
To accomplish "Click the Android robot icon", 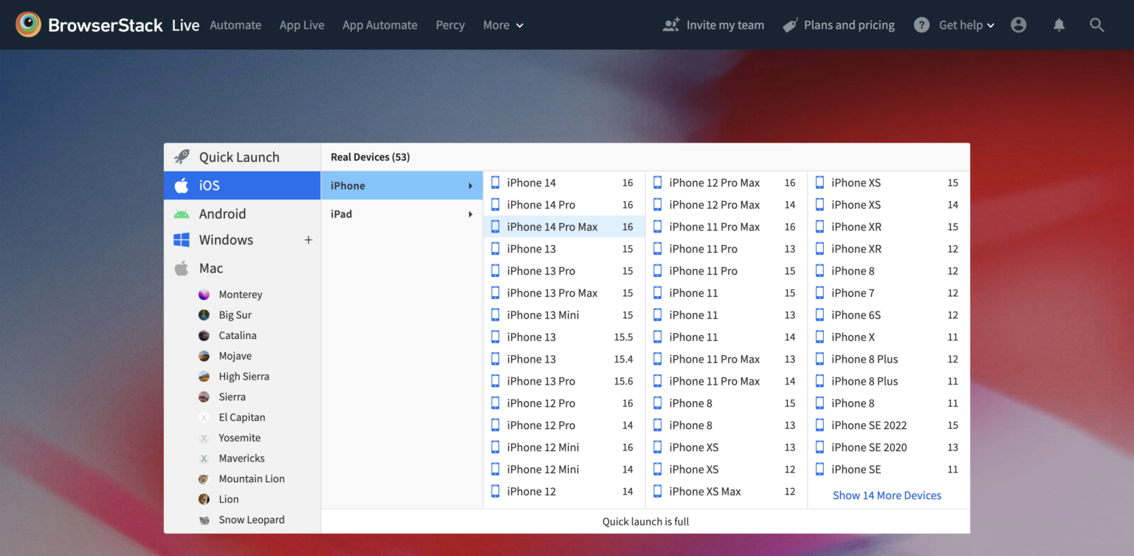I will coord(182,213).
